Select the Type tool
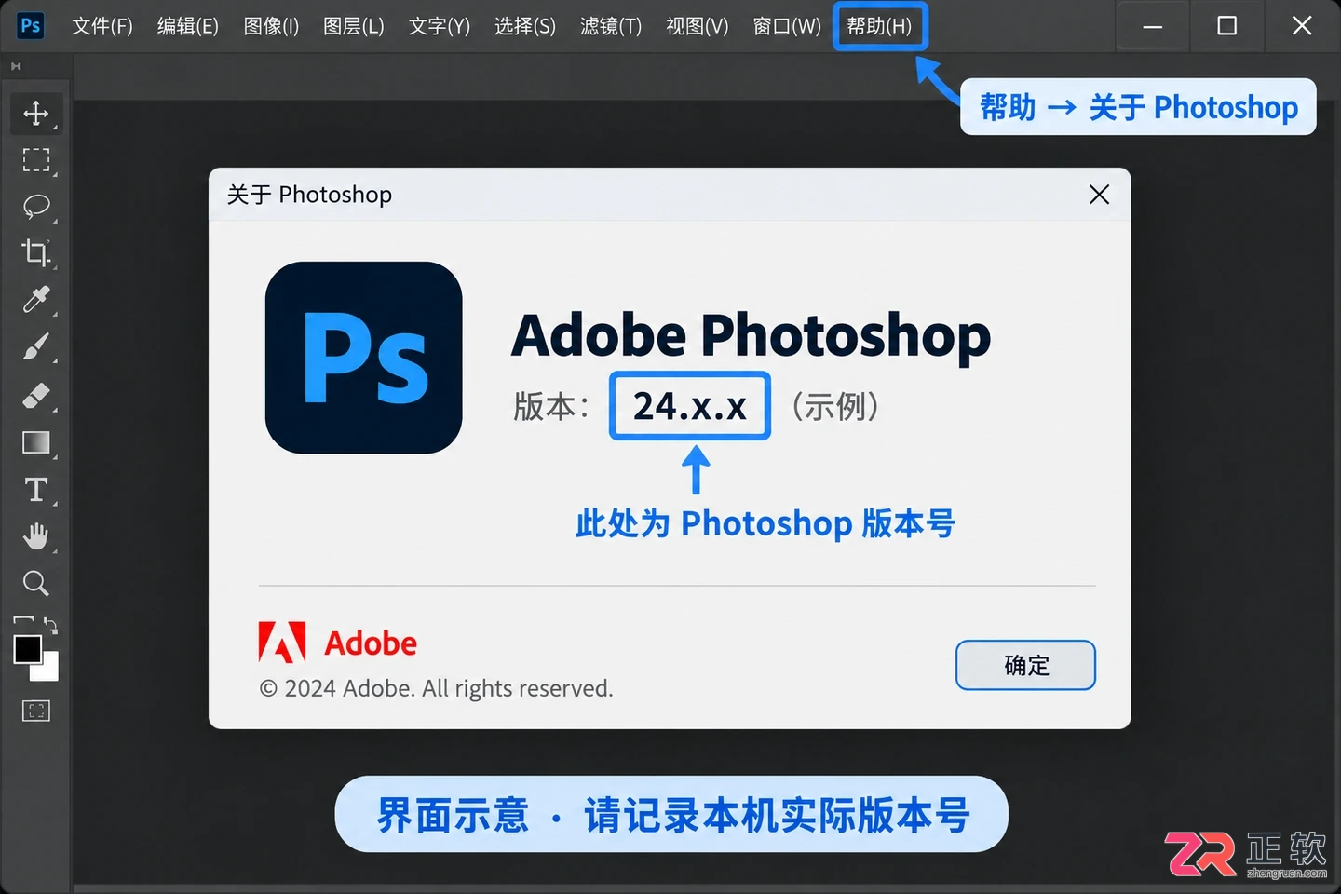Image resolution: width=1341 pixels, height=894 pixels. (x=36, y=490)
